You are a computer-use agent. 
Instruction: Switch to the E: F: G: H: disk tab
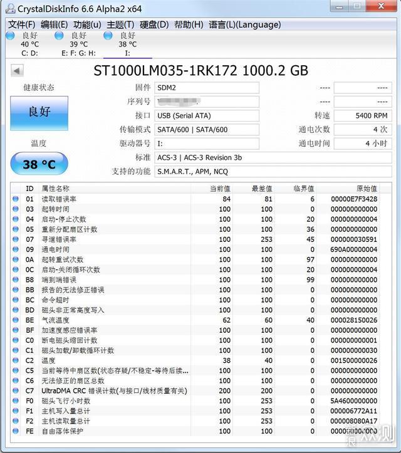pos(78,44)
